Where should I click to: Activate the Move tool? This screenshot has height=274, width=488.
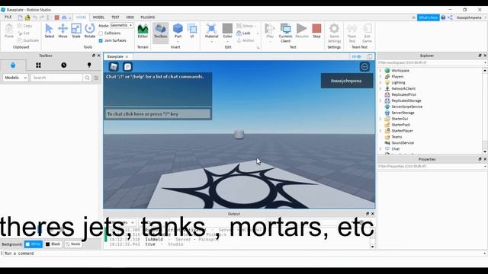pyautogui.click(x=63, y=30)
